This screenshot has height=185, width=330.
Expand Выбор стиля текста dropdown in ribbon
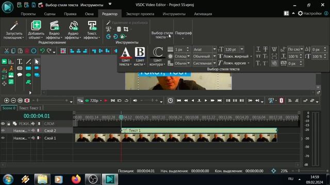[162, 35]
